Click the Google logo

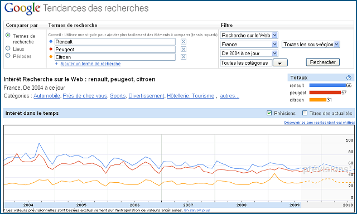[22, 9]
